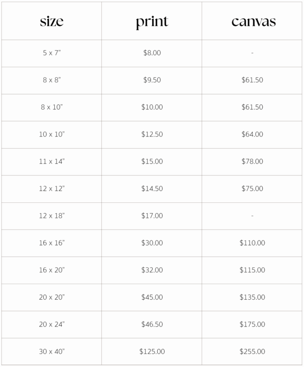This screenshot has width=304, height=367.
Task: Select the 11 x 14" size cell
Action: 52,162
